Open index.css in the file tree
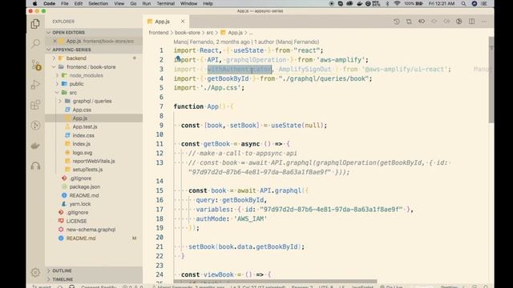This screenshot has width=513, height=288. point(83,135)
